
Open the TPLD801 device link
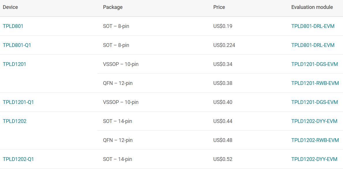point(13,26)
